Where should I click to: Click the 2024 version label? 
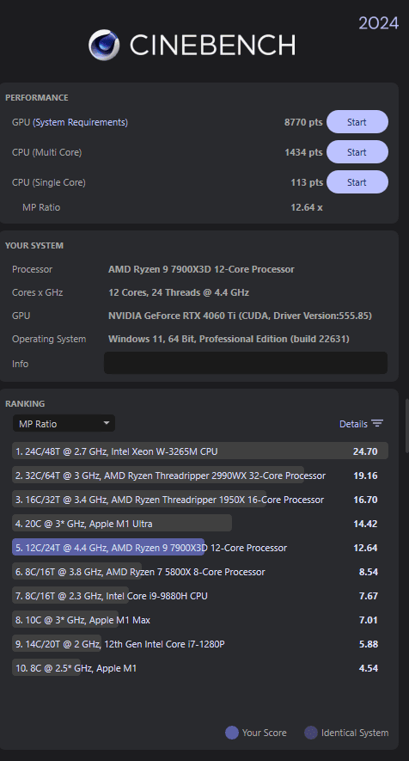tap(378, 23)
